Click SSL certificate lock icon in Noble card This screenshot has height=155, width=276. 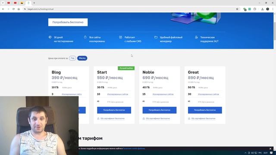point(144,119)
